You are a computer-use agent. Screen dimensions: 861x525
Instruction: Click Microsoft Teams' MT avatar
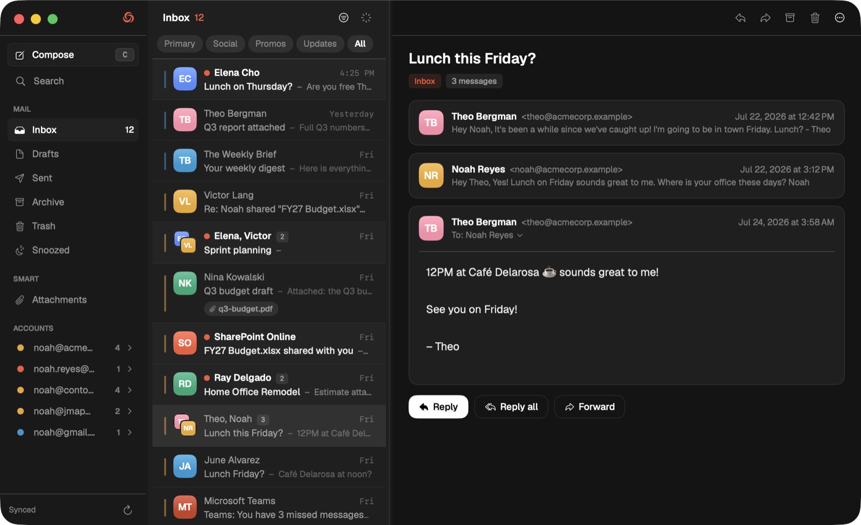click(x=185, y=507)
